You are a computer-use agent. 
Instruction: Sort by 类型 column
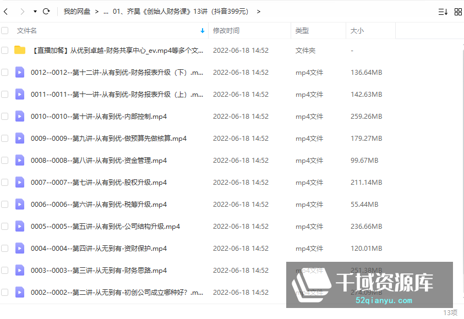[x=302, y=30]
